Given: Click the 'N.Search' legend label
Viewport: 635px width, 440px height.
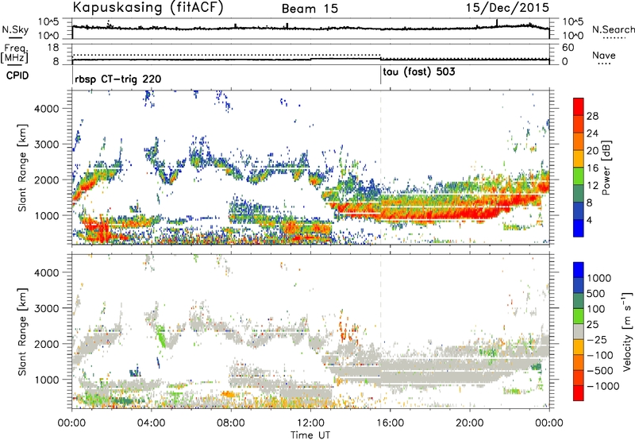Looking at the screenshot, I should pos(614,29).
